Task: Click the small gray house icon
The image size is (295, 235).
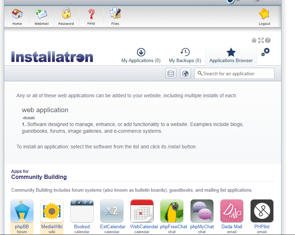Action: pyautogui.click(x=254, y=40)
